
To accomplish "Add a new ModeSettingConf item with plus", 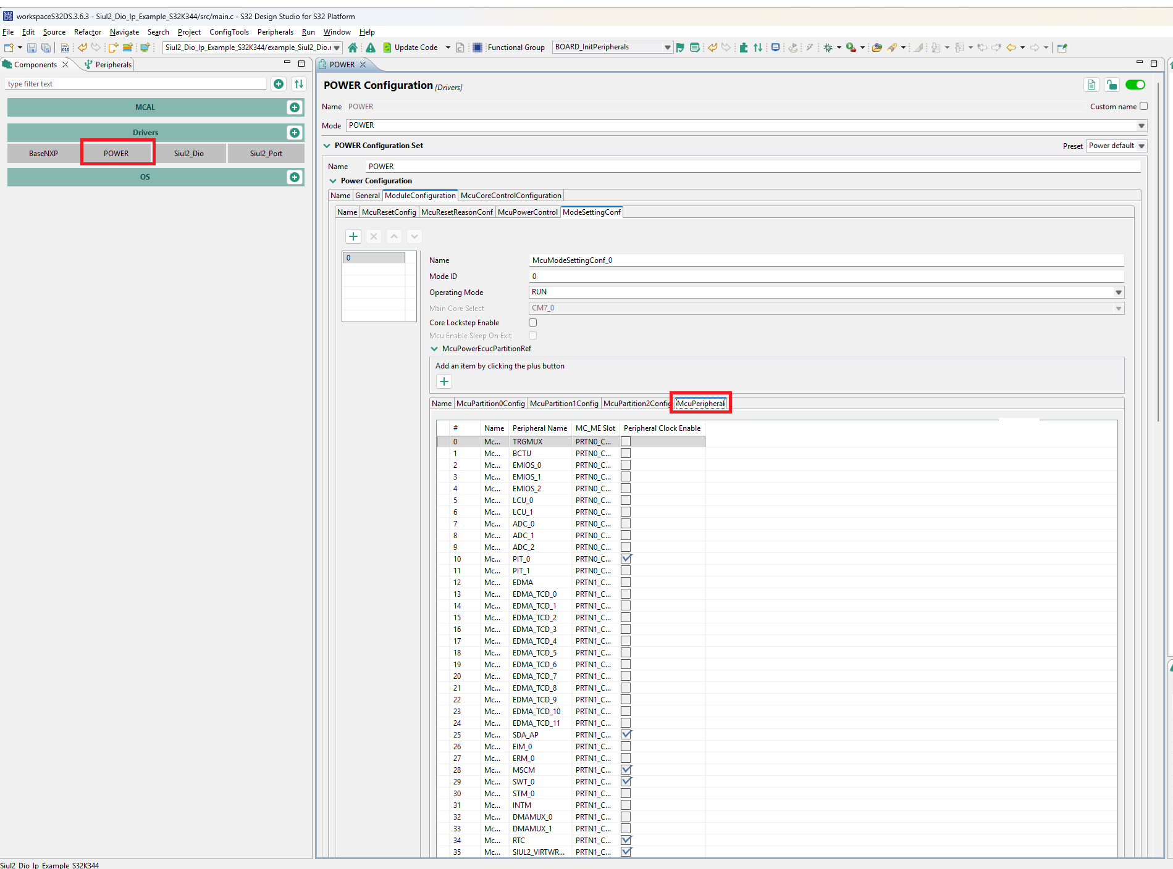I will [x=353, y=236].
